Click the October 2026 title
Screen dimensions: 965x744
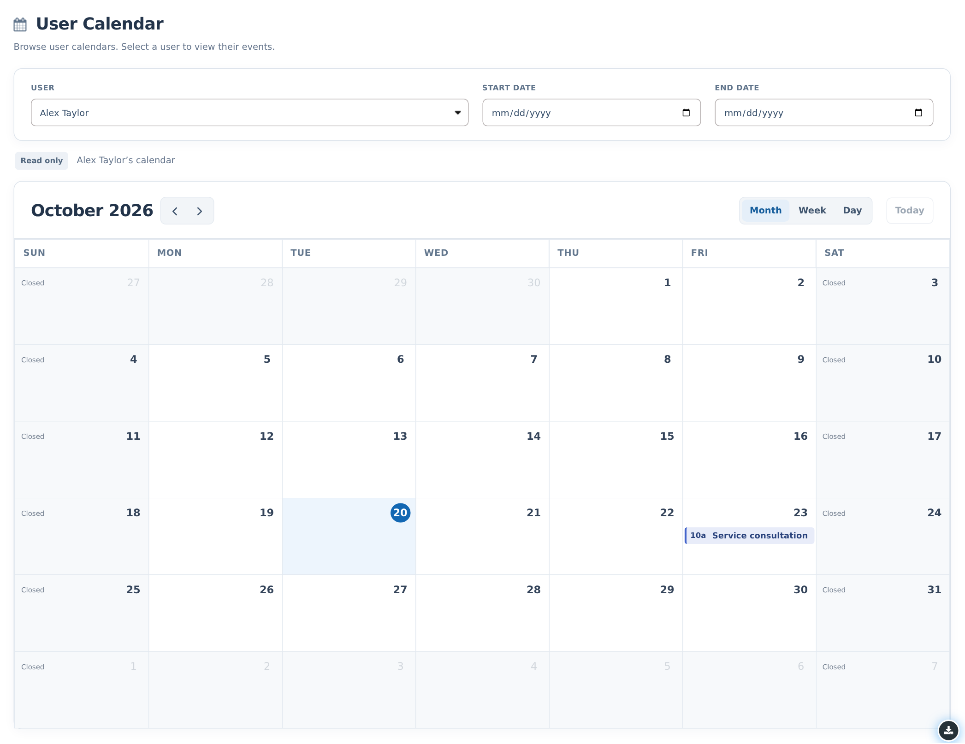(92, 210)
